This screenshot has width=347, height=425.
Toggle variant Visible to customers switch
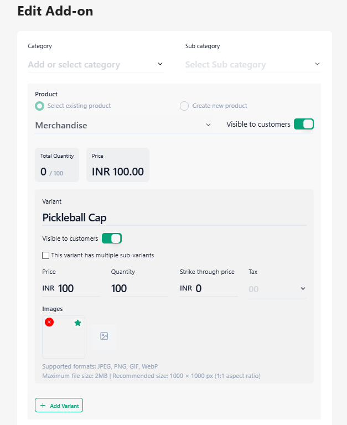[x=112, y=239]
